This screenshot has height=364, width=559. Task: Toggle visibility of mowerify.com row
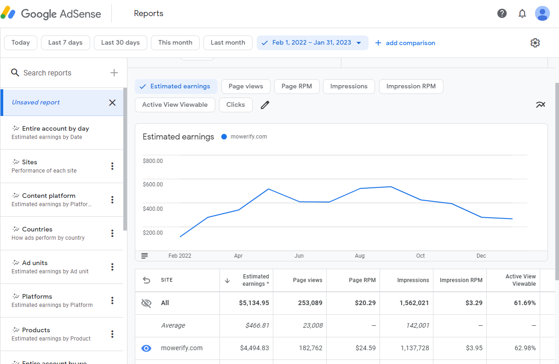click(x=146, y=348)
